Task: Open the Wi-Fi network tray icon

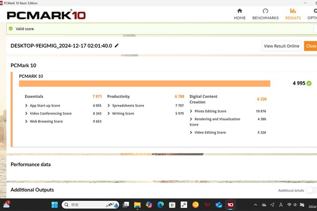Action: [x=290, y=205]
